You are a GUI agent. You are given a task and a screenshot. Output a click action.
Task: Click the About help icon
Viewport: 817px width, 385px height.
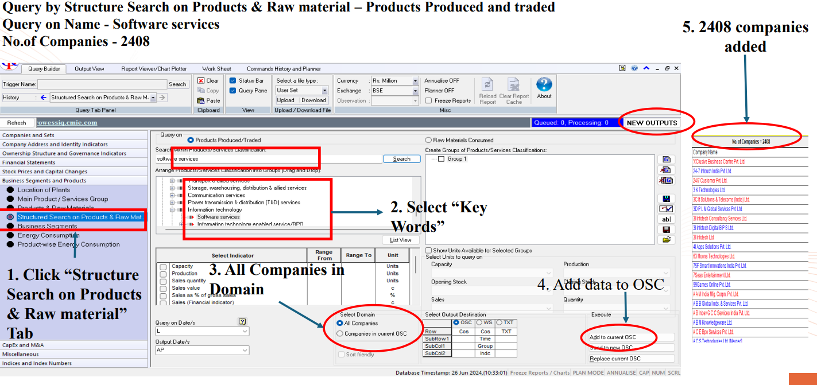coord(544,85)
